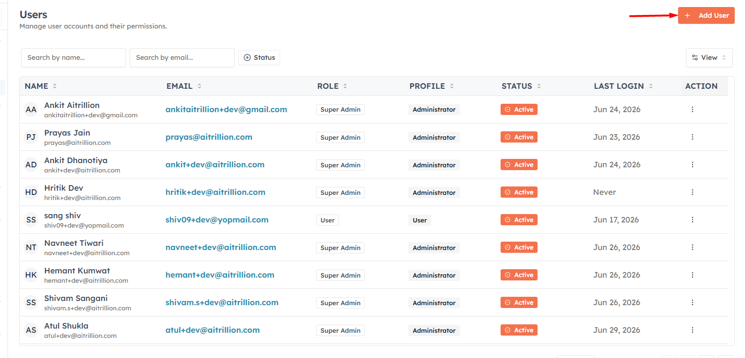Select the name Shivam Sangani

pos(76,298)
